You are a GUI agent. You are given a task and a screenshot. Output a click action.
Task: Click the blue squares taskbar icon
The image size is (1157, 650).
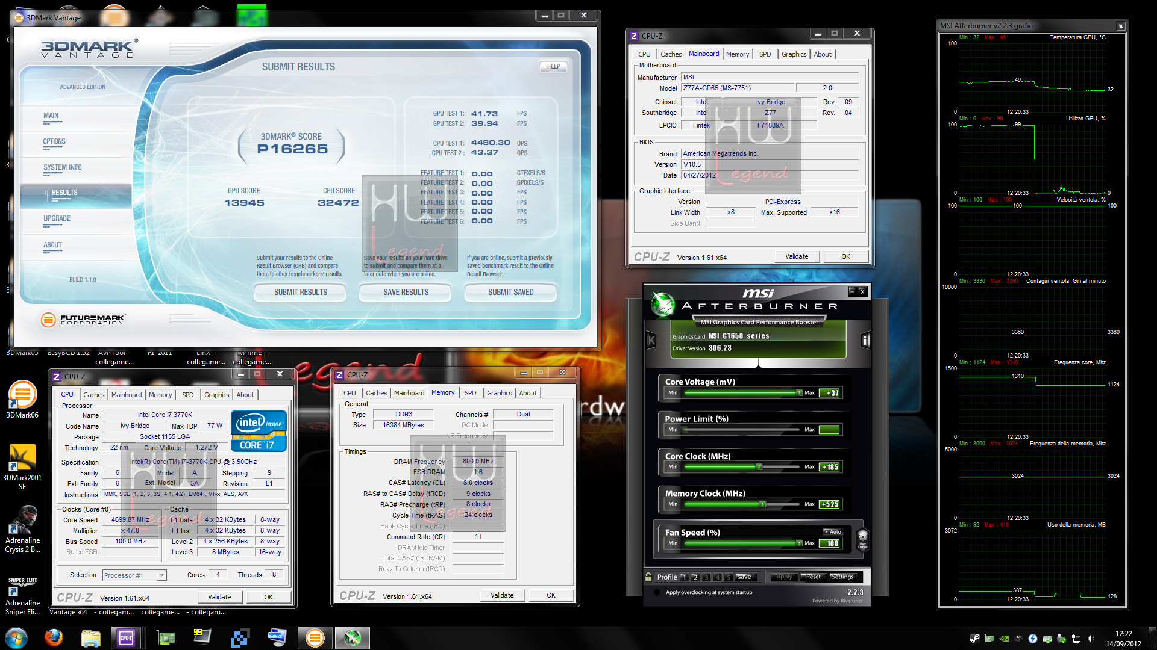click(x=239, y=637)
